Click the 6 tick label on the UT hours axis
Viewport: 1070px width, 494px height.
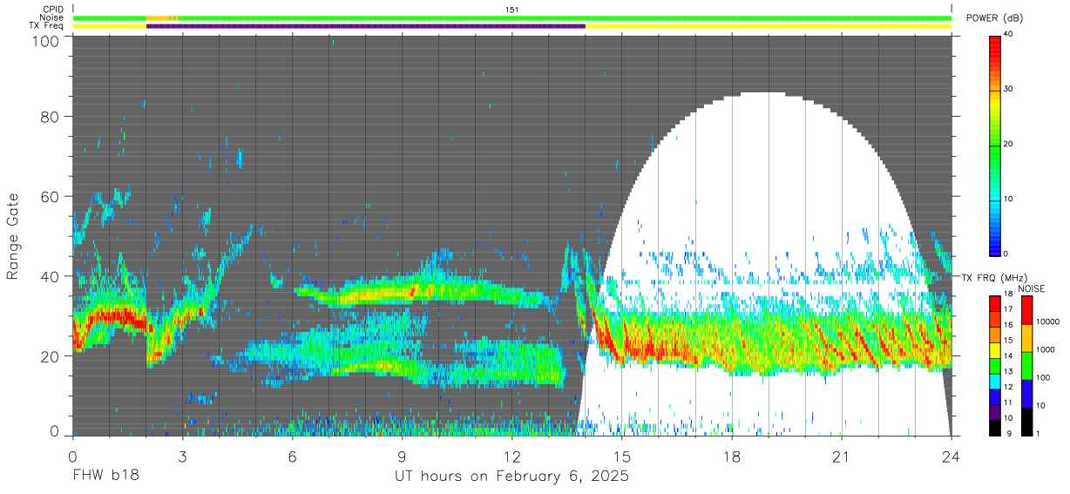coord(292,456)
